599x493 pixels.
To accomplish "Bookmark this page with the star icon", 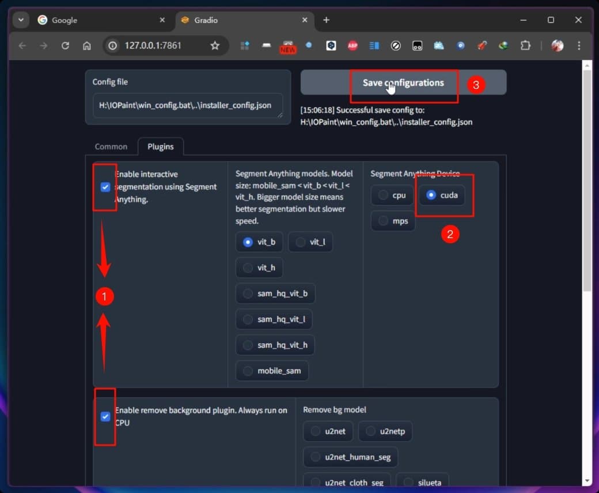I will 215,46.
